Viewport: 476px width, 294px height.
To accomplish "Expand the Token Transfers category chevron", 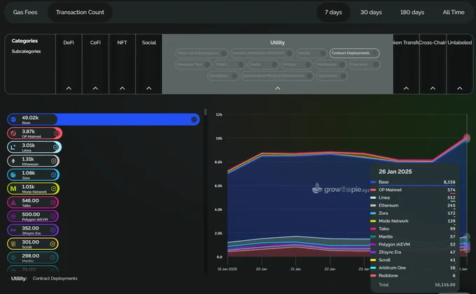I will [x=406, y=88].
